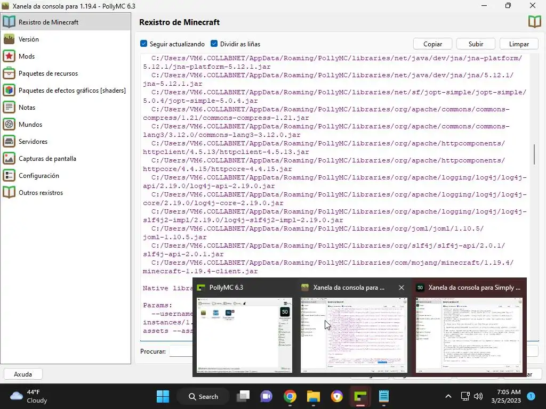Open File Explorer from the taskbar
Image resolution: width=546 pixels, height=409 pixels.
coord(314,396)
